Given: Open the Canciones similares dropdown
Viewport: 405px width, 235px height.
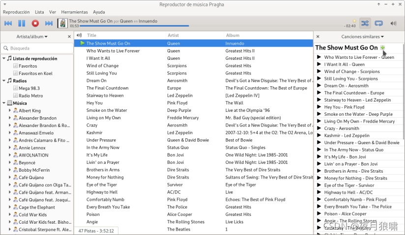Looking at the screenshot, I should [x=363, y=37].
